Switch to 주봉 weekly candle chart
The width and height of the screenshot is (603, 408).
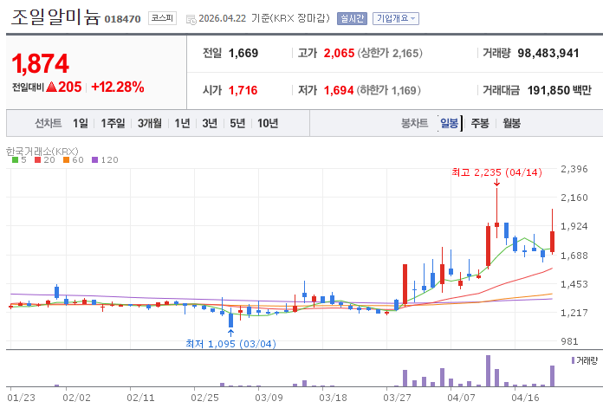click(x=480, y=123)
